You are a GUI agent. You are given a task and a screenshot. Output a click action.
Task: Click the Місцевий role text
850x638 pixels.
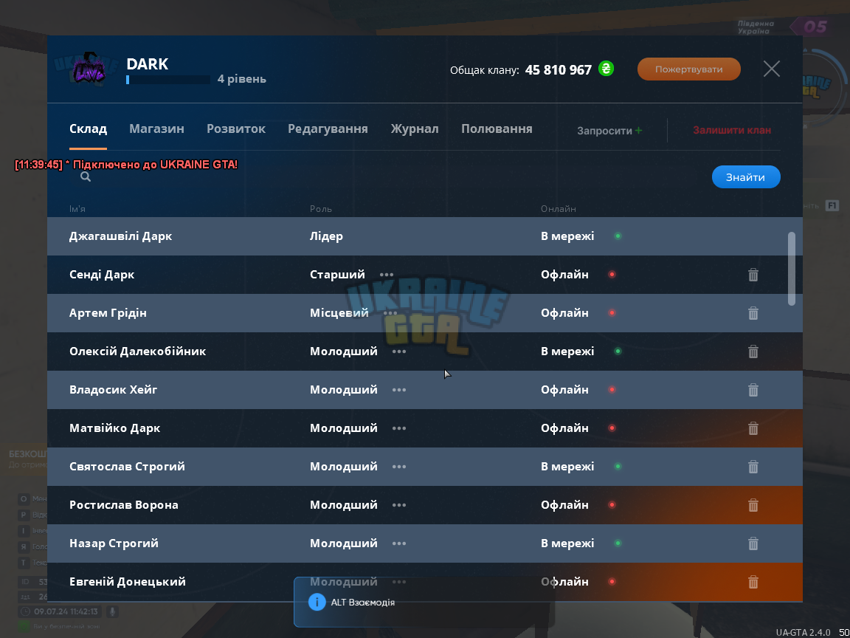tap(339, 313)
